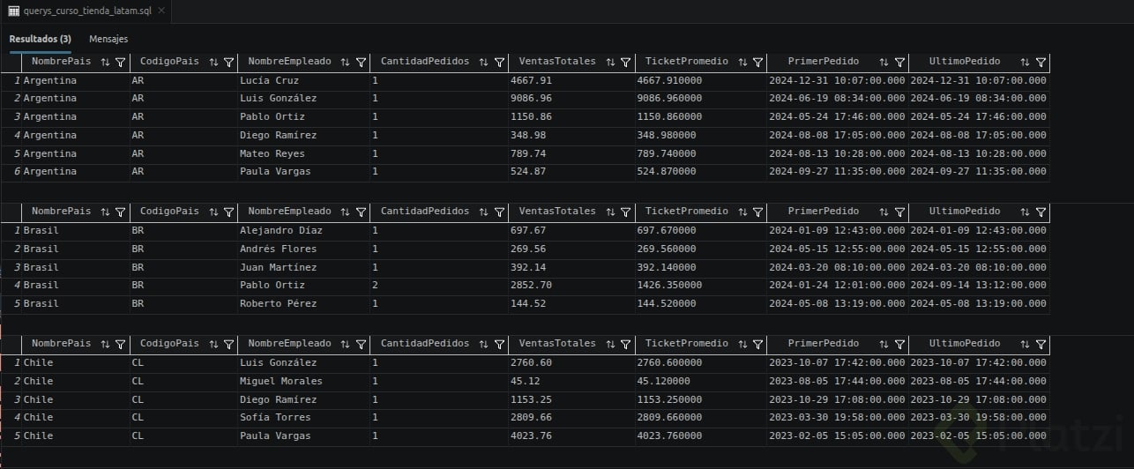
Task: Select the CodigoPais header in Chile grid
Action: pos(169,344)
